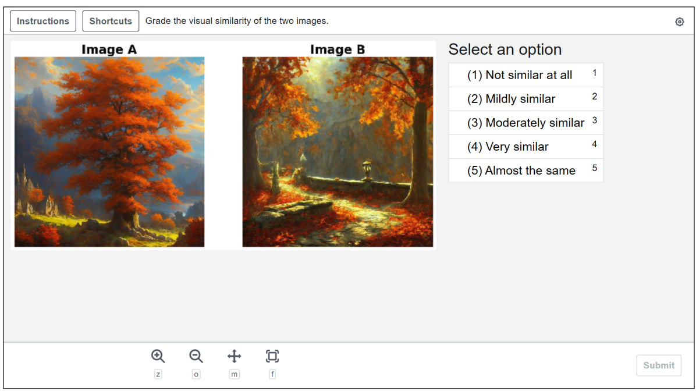Show the Shortcuts list
The width and height of the screenshot is (696, 391).
tap(111, 21)
